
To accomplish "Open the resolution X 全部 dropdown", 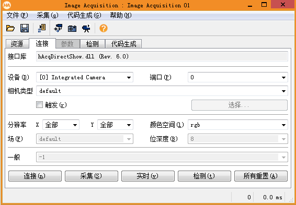I will (x=61, y=125).
